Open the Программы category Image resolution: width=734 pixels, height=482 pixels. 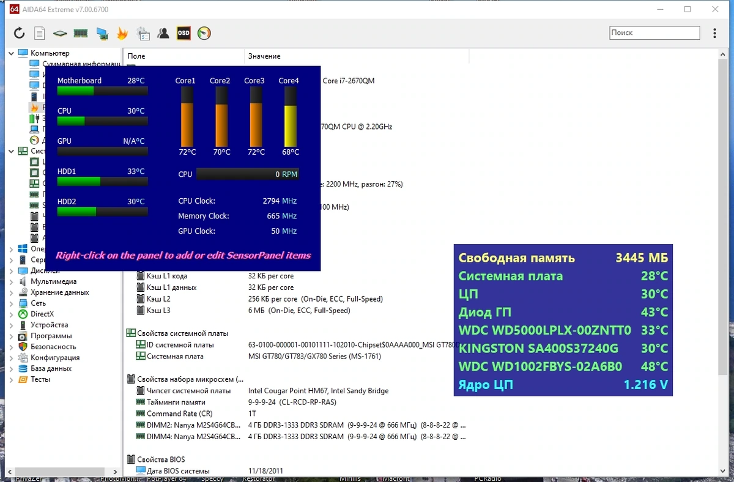tap(51, 336)
